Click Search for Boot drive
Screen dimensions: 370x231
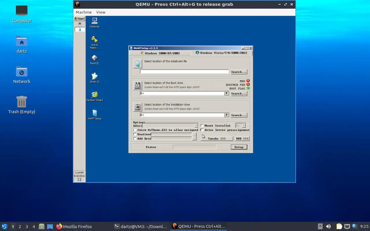239,94
